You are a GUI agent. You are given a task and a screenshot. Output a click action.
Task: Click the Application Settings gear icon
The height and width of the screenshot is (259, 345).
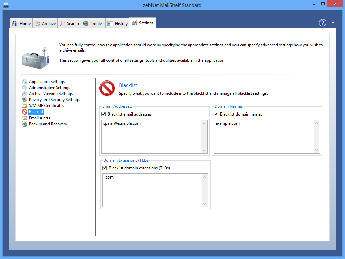point(24,82)
